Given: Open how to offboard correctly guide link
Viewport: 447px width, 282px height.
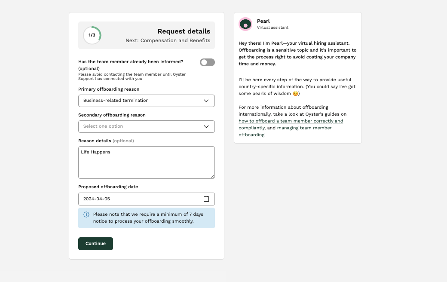Looking at the screenshot, I should click(291, 124).
